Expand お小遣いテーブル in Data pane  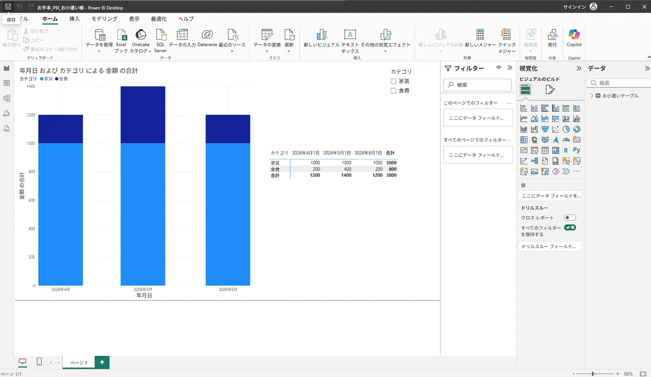pos(591,95)
